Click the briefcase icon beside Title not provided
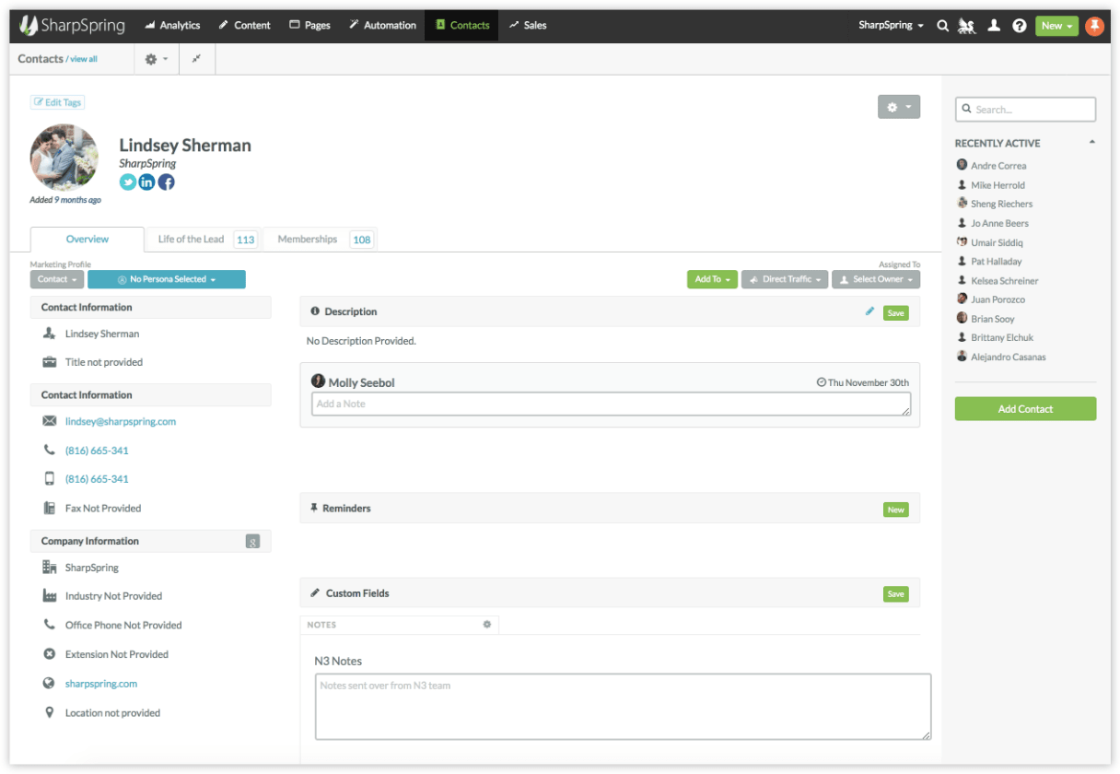 [50, 362]
